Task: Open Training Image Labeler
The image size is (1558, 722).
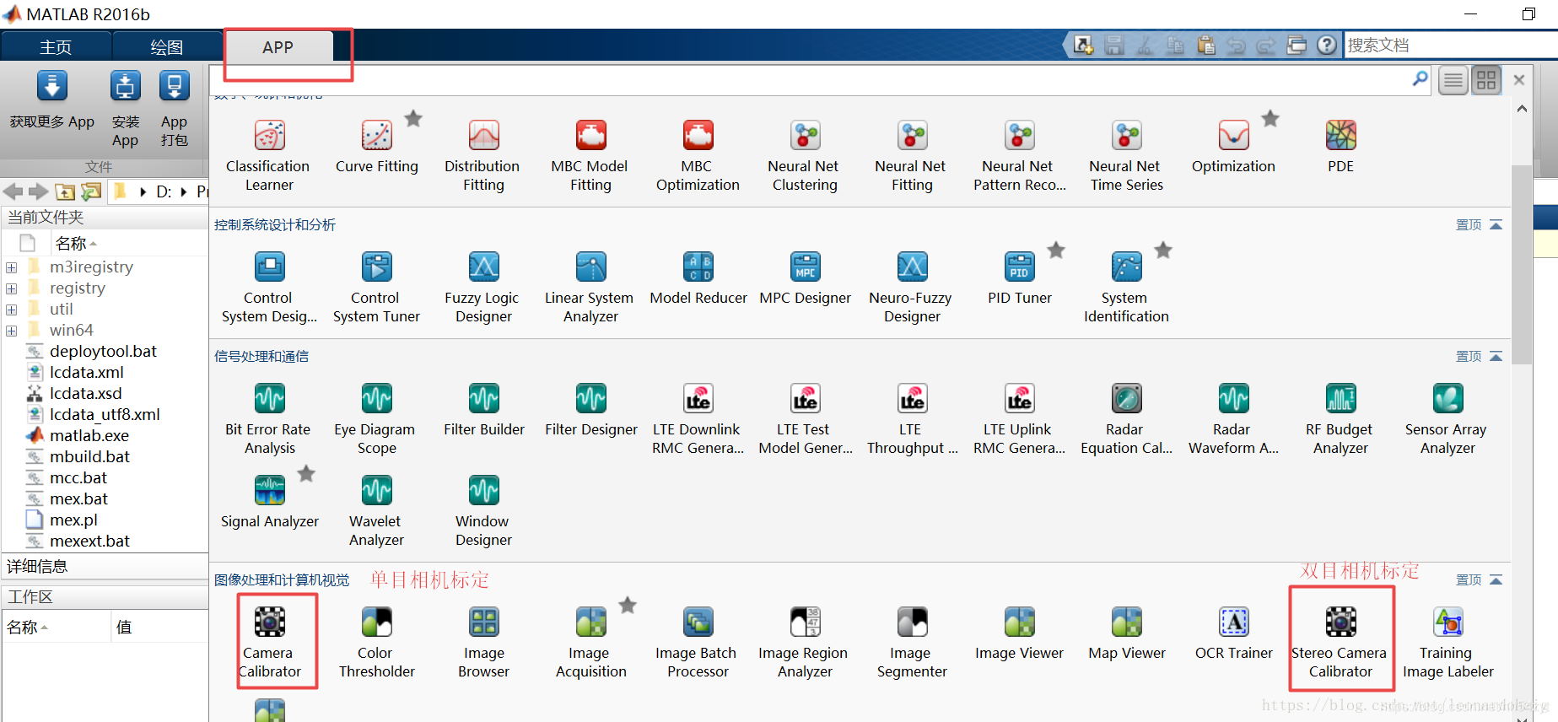Action: coord(1447,643)
